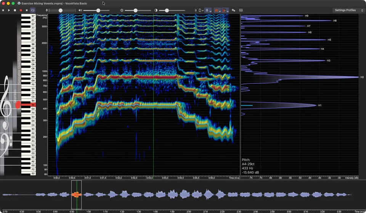Click the green full-screen window button
This screenshot has width=366, height=213.
point(13,3)
